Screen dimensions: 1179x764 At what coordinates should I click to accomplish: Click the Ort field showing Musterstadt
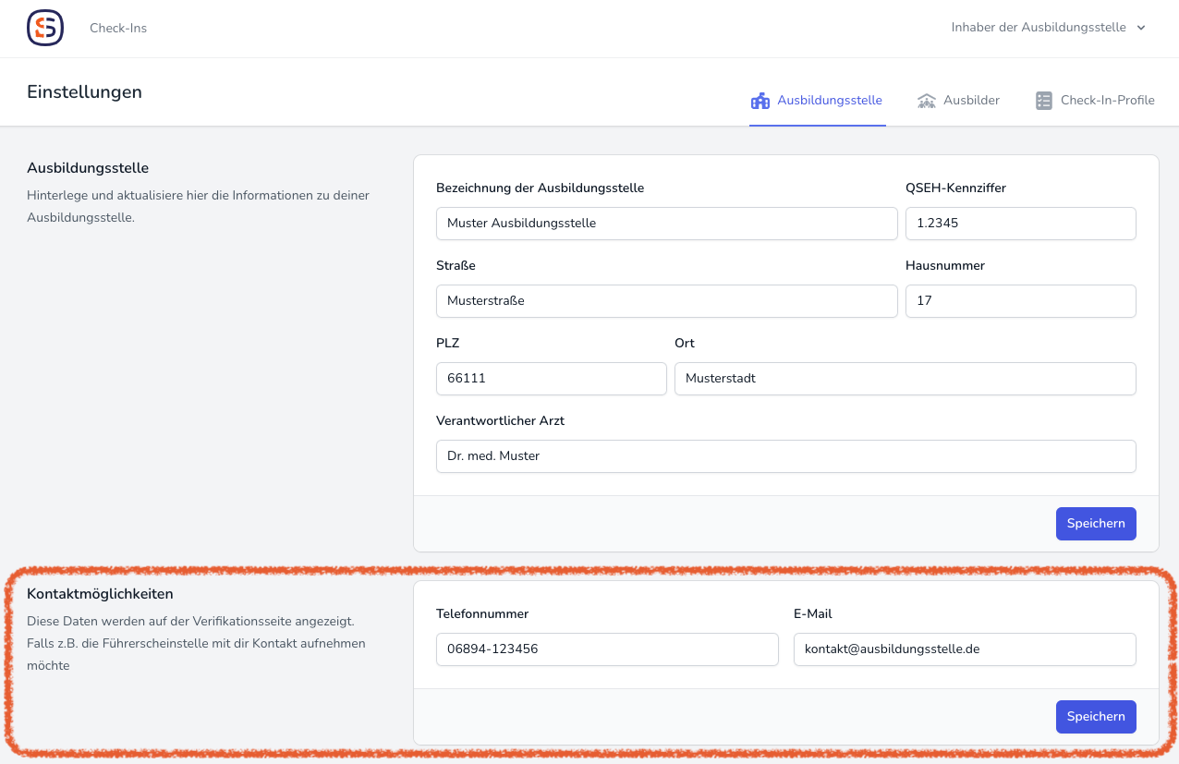(905, 379)
